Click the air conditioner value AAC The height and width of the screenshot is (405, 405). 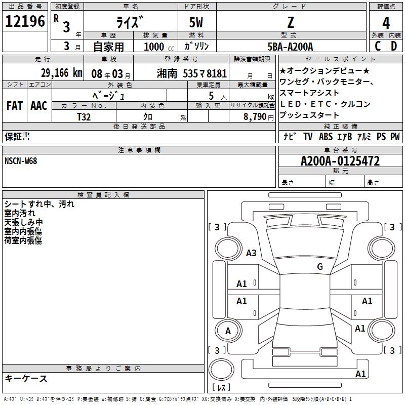39,106
